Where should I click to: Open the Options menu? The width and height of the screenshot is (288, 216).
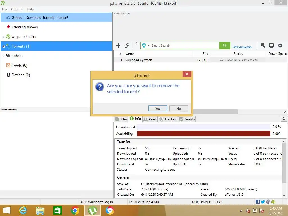pyautogui.click(x=17, y=9)
